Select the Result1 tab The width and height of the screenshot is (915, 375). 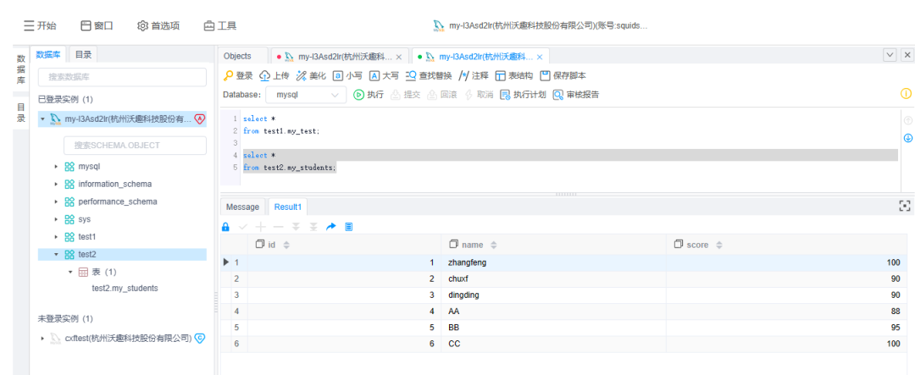tap(288, 207)
